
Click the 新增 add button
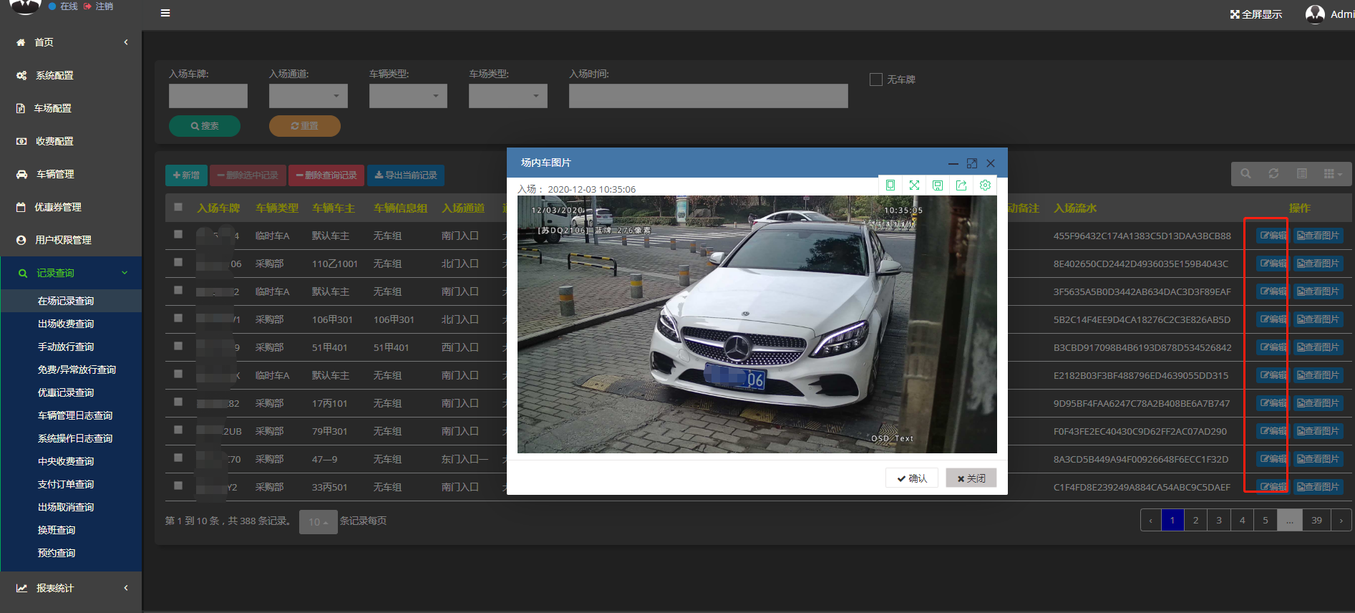click(x=186, y=175)
